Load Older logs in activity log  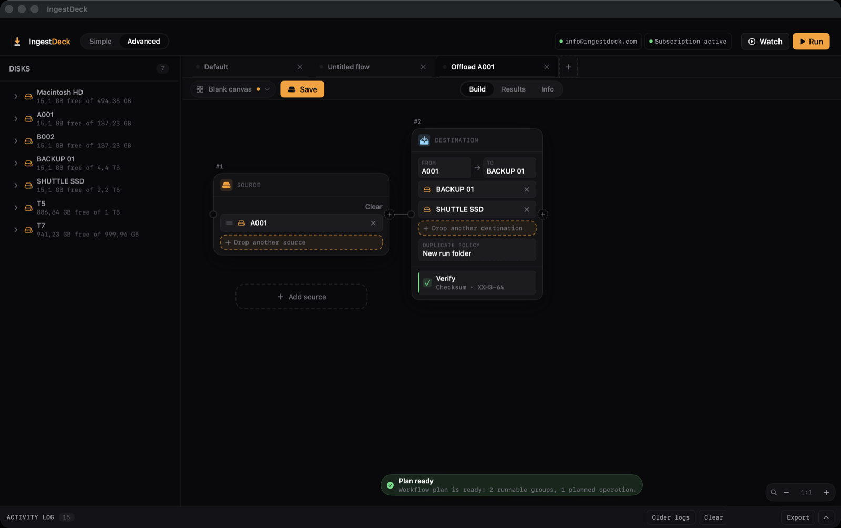click(x=671, y=517)
